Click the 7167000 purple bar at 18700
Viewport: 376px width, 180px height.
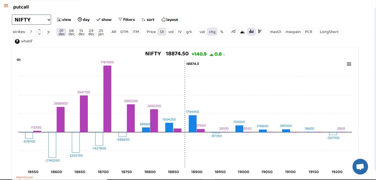point(107,99)
